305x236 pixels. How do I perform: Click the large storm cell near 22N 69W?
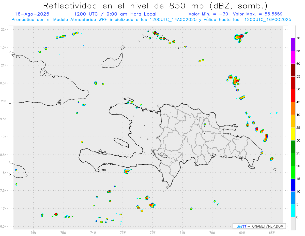[239, 37]
